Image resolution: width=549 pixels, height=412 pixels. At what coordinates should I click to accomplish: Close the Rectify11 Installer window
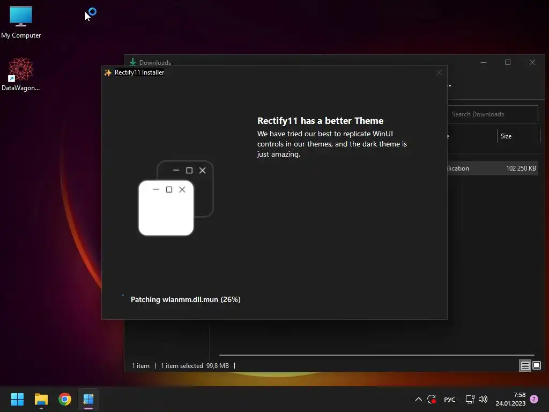pyautogui.click(x=439, y=72)
